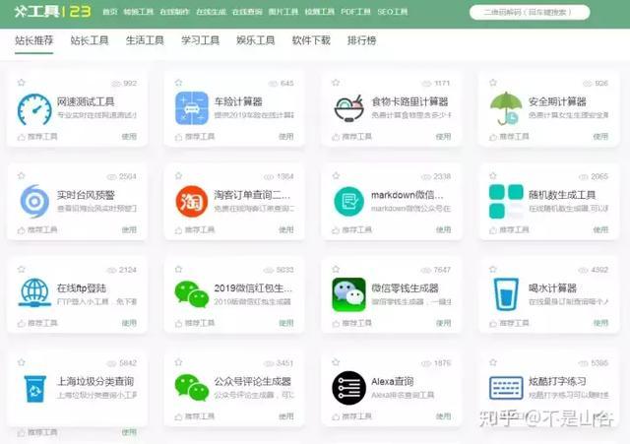
Task: Click the orange 淘 icon of 淘客订单查询
Action: coord(192,201)
